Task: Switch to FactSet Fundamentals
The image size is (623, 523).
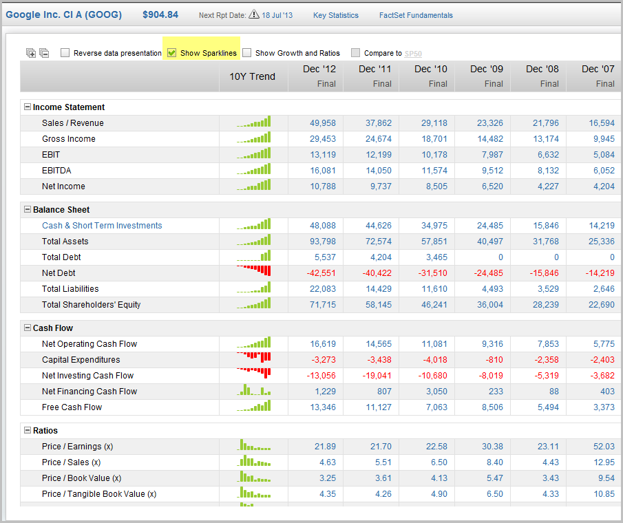Action: 416,14
